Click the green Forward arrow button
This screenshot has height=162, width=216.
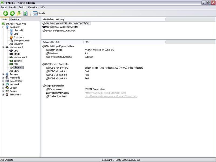12,13
